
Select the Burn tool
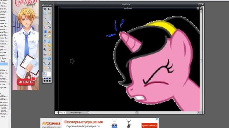pyautogui.click(x=49, y=50)
